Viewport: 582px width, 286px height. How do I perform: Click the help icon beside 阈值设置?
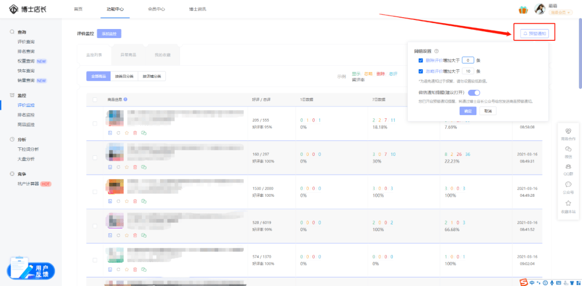point(436,51)
